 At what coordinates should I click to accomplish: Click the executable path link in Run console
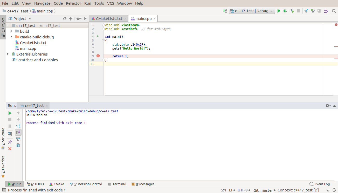[72, 111]
